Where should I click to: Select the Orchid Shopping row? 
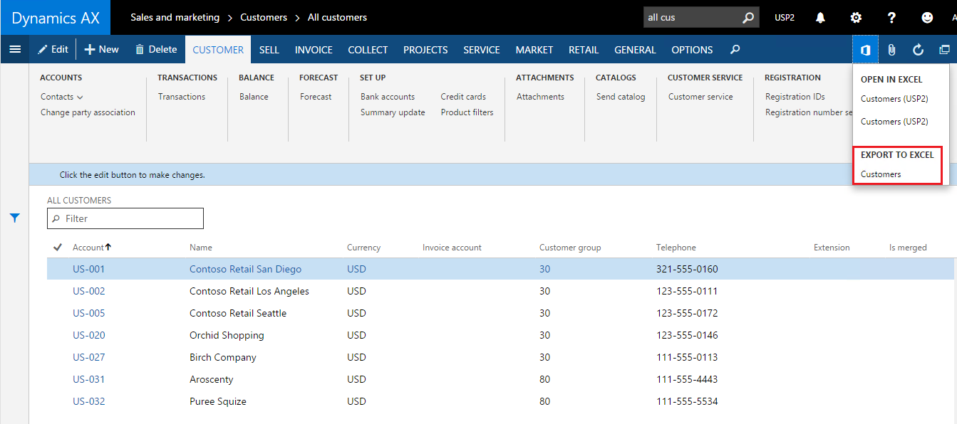click(x=500, y=335)
